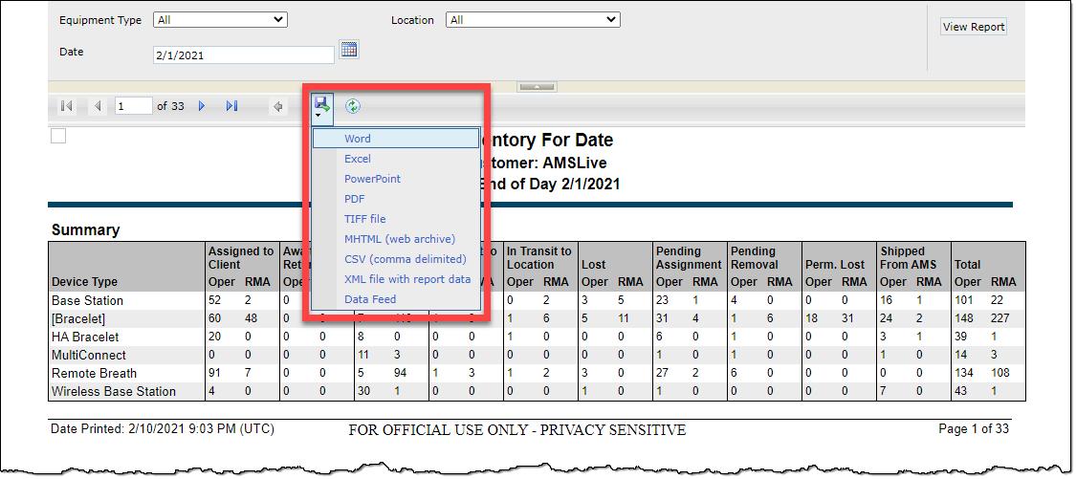
Task: Open the date picker calendar
Action: coord(349,50)
